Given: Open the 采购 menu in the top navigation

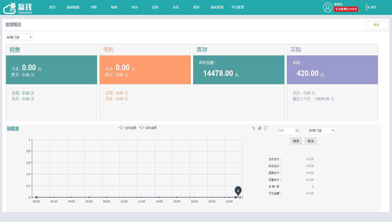Looking at the screenshot, I should [93, 7].
